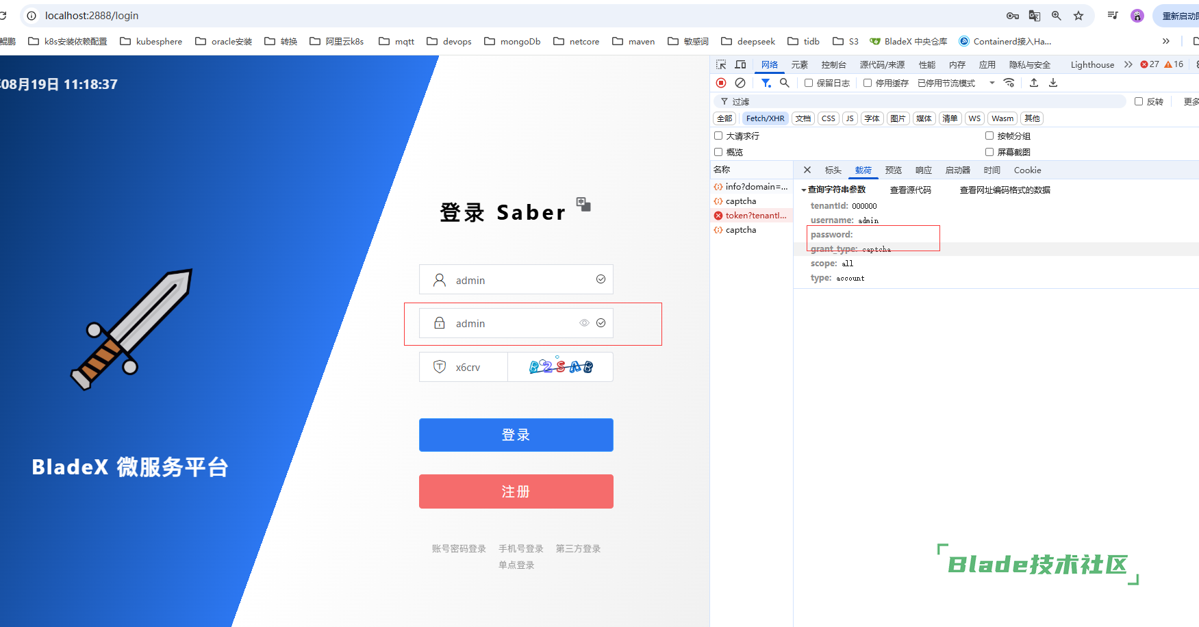Enable the preserve log (保留日志) checkbox
Image resolution: width=1199 pixels, height=627 pixels.
[x=809, y=83]
